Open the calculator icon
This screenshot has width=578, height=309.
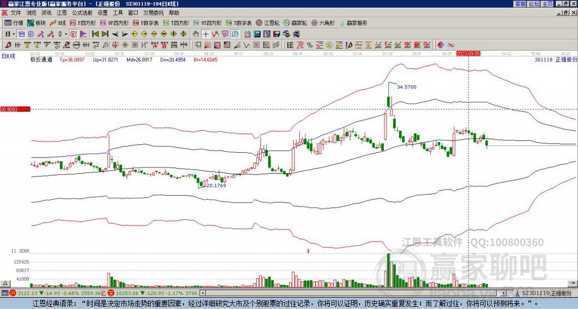pyautogui.click(x=257, y=34)
